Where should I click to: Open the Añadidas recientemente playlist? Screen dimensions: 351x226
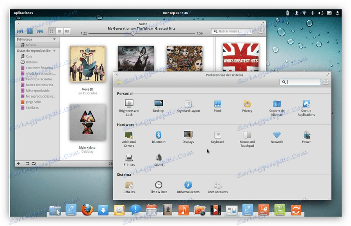(37, 73)
